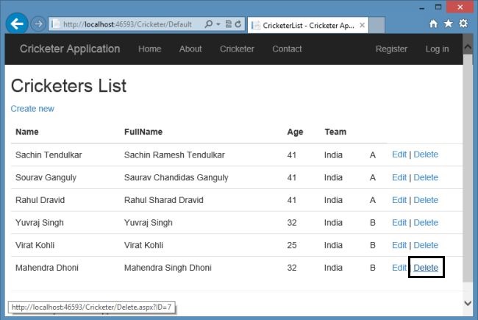Click the cell Mahendra Singh Dhoni

pyautogui.click(x=168, y=268)
